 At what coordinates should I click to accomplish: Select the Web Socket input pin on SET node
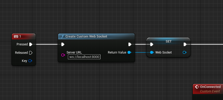click(x=152, y=52)
